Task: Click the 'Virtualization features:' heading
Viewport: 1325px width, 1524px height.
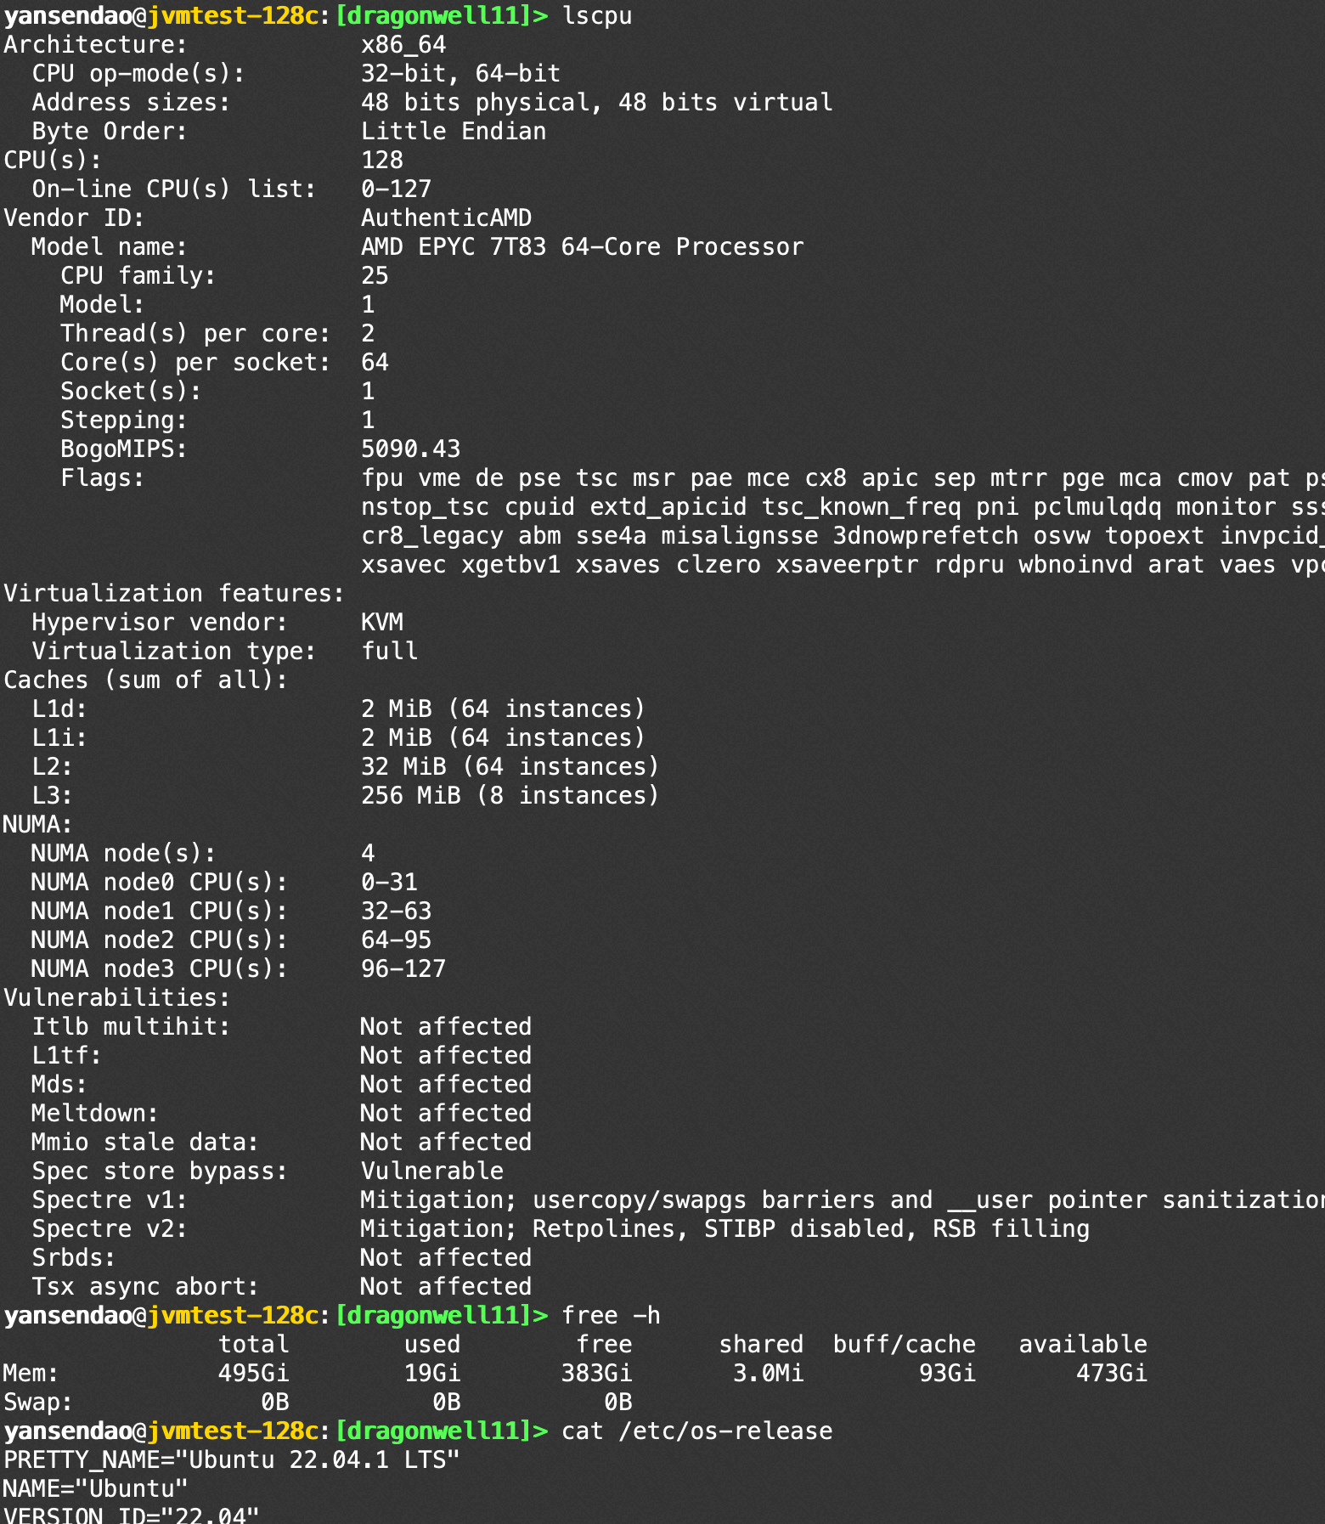Action: (174, 594)
